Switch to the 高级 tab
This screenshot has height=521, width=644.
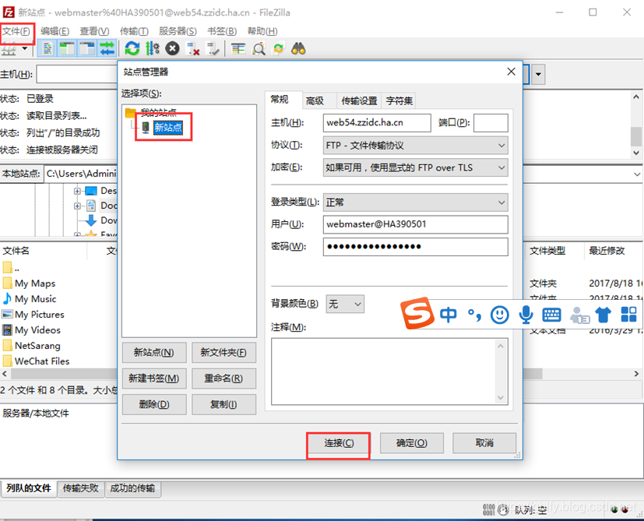(315, 100)
